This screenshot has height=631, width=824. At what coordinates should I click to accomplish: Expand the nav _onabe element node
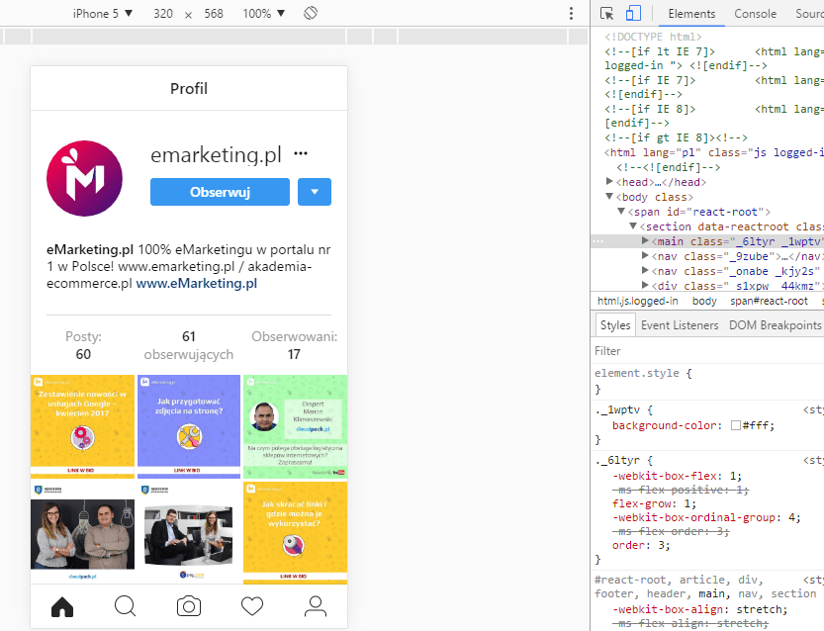645,271
